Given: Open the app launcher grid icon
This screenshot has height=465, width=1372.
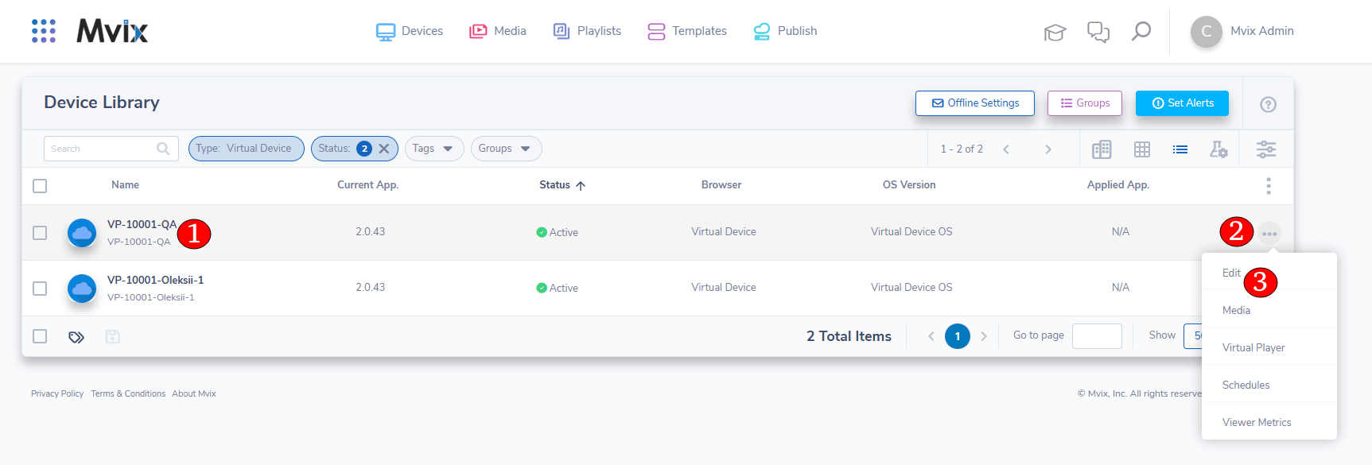Looking at the screenshot, I should 44,31.
